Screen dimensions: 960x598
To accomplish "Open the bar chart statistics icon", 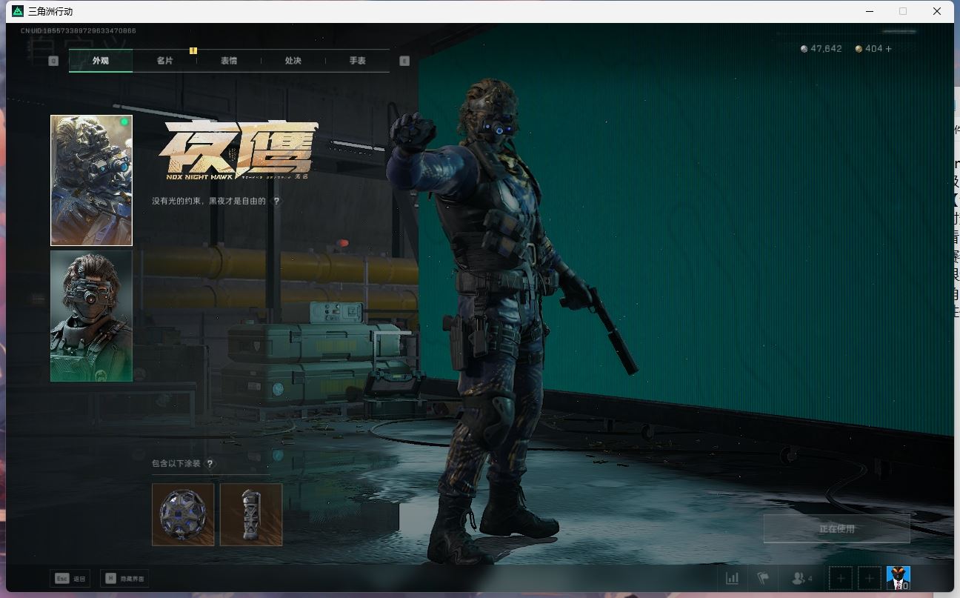I will pyautogui.click(x=732, y=578).
